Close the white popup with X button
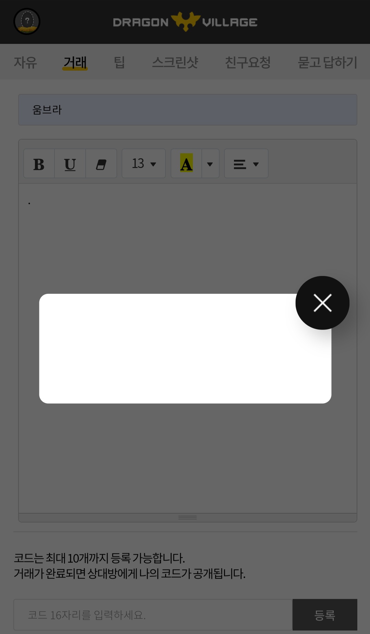This screenshot has height=634, width=370. point(322,303)
